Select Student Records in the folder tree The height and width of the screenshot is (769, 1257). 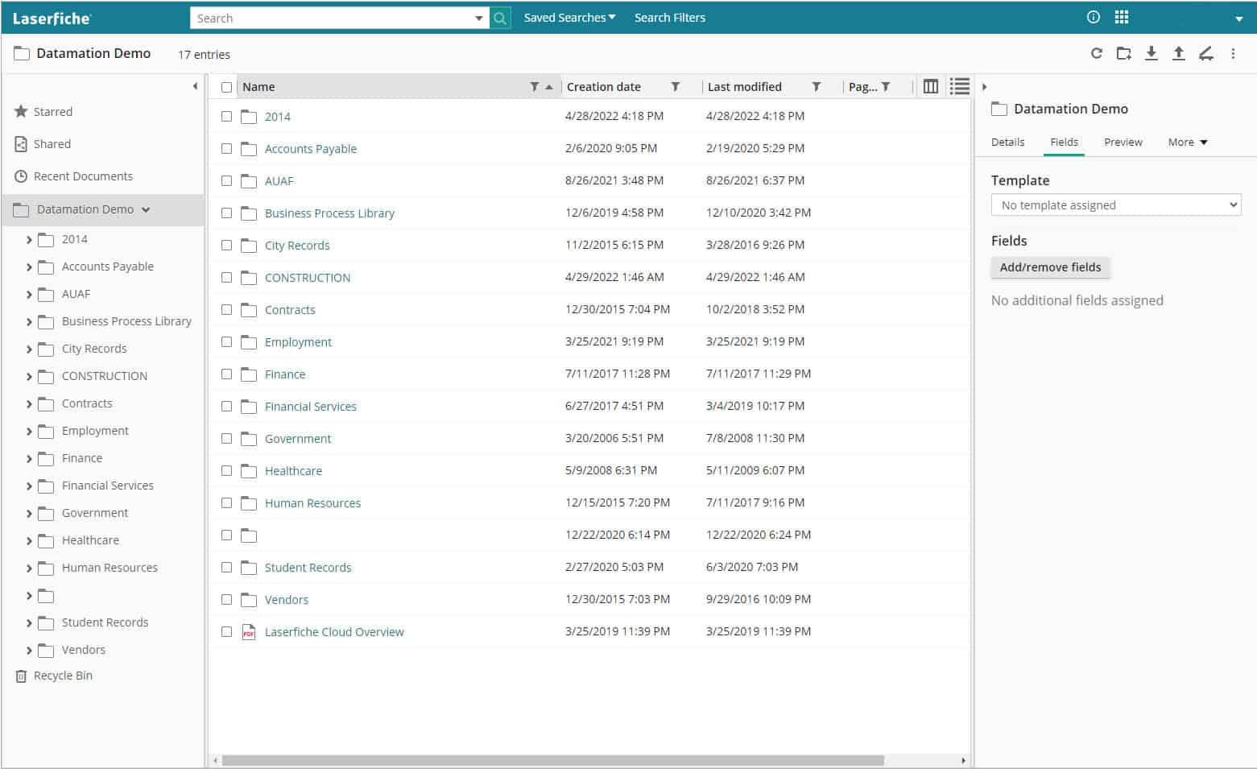pos(105,622)
